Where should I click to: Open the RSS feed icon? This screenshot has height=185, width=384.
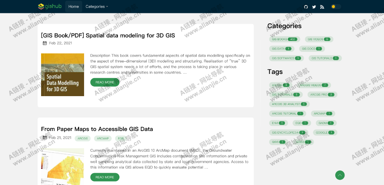tap(322, 7)
